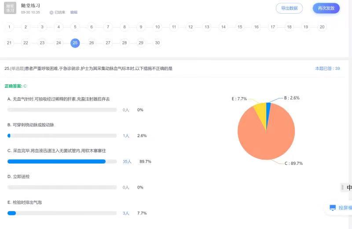Select question number 24
The height and width of the screenshot is (229, 352).
(59, 43)
